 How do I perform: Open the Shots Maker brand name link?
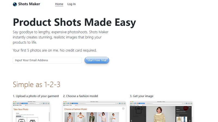[x=29, y=4]
